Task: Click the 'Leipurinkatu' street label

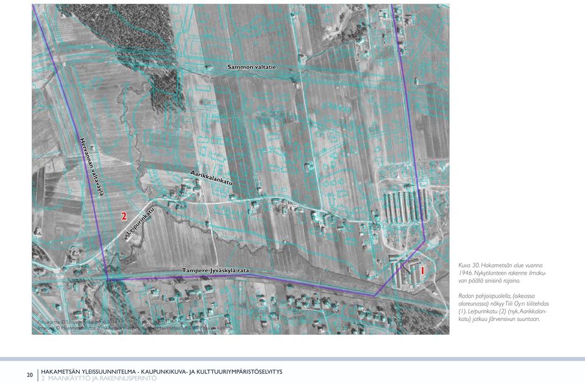Action: point(140,222)
